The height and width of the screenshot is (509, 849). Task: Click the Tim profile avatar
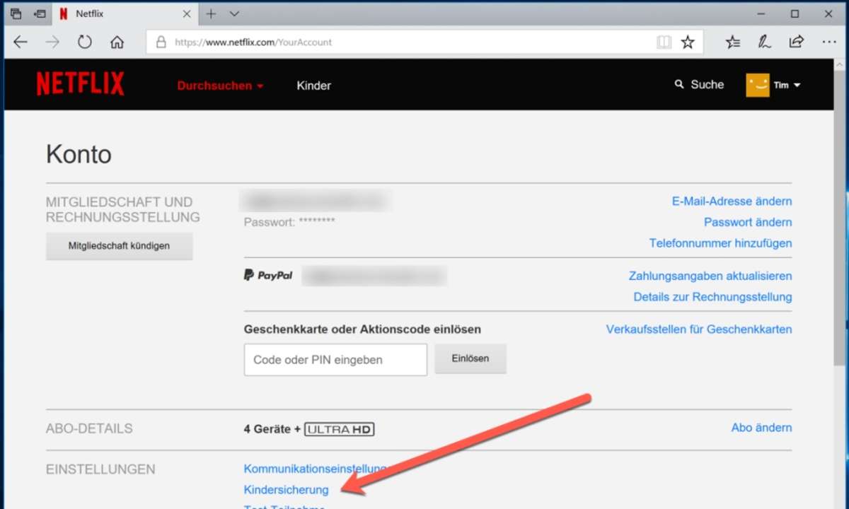point(758,85)
